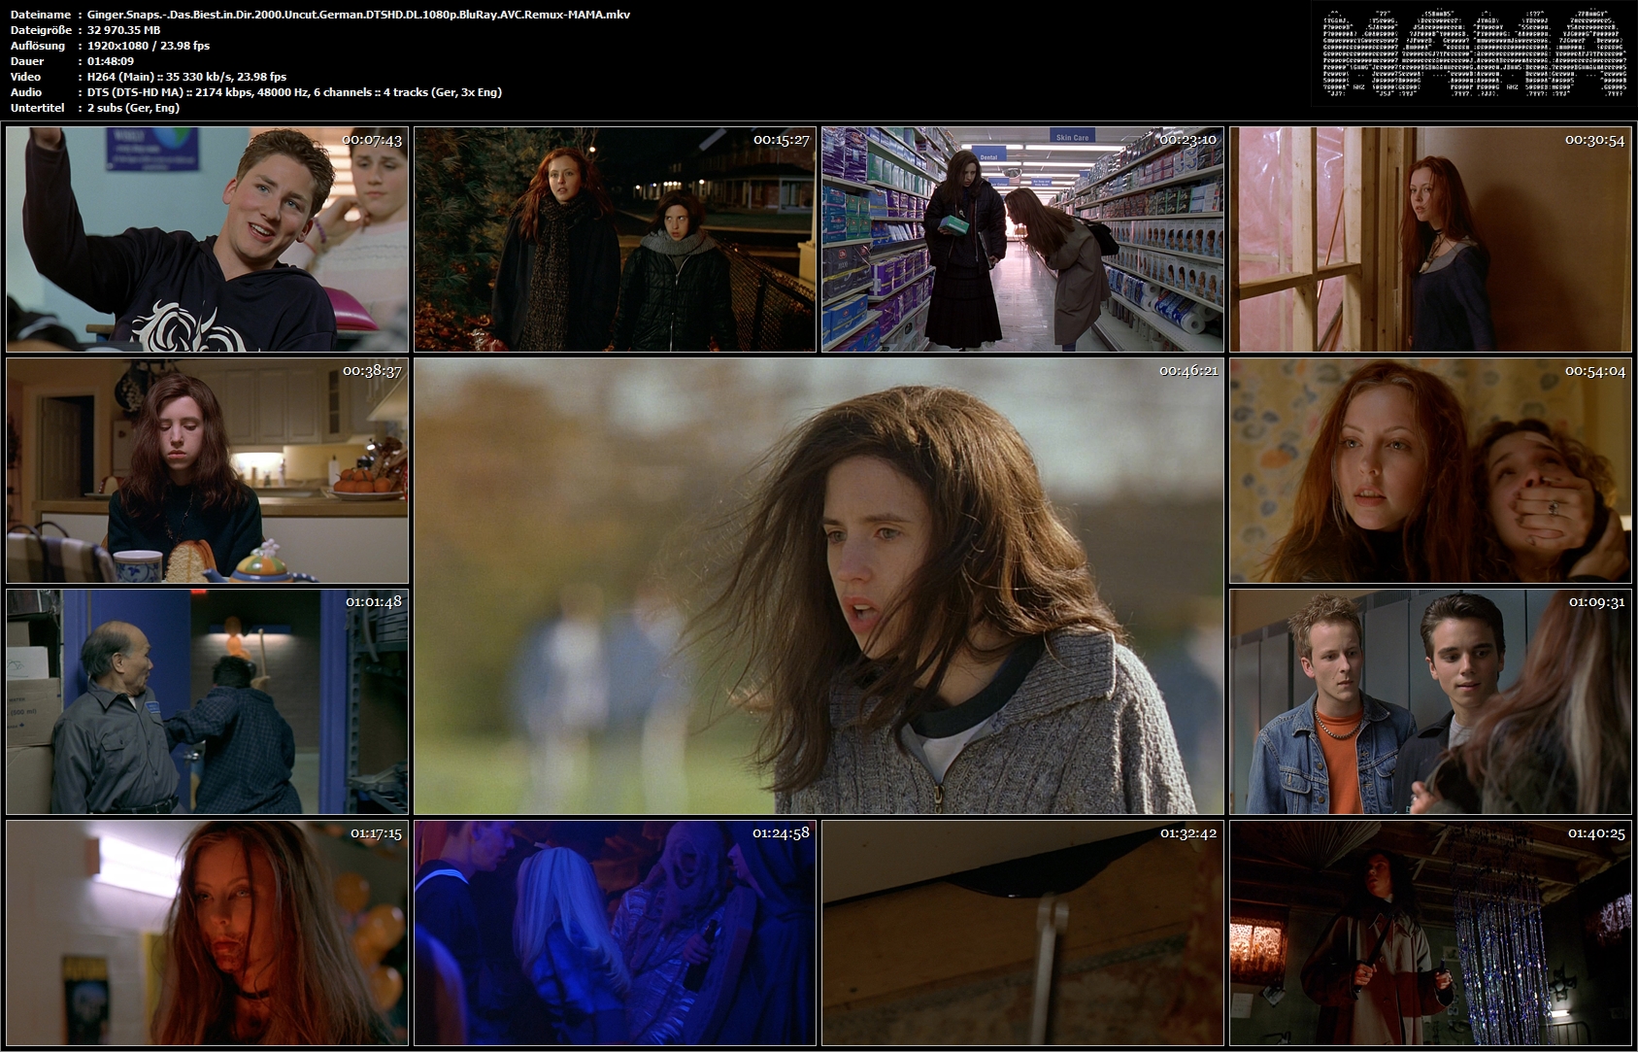The height and width of the screenshot is (1052, 1638).
Task: Click the Dateiname label
Action: 40,15
